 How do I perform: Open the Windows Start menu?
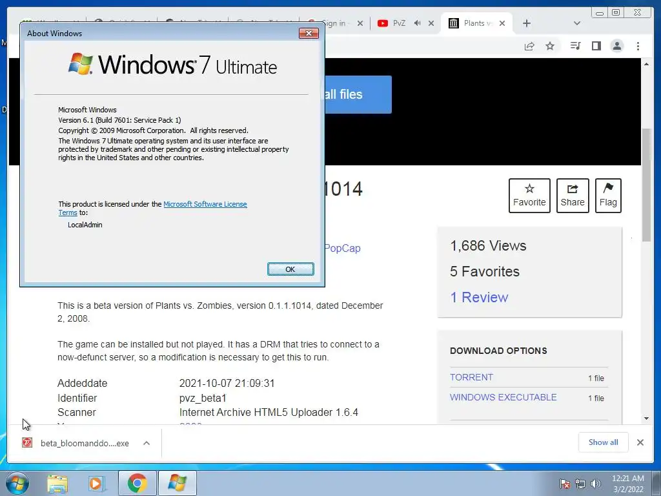pyautogui.click(x=17, y=483)
